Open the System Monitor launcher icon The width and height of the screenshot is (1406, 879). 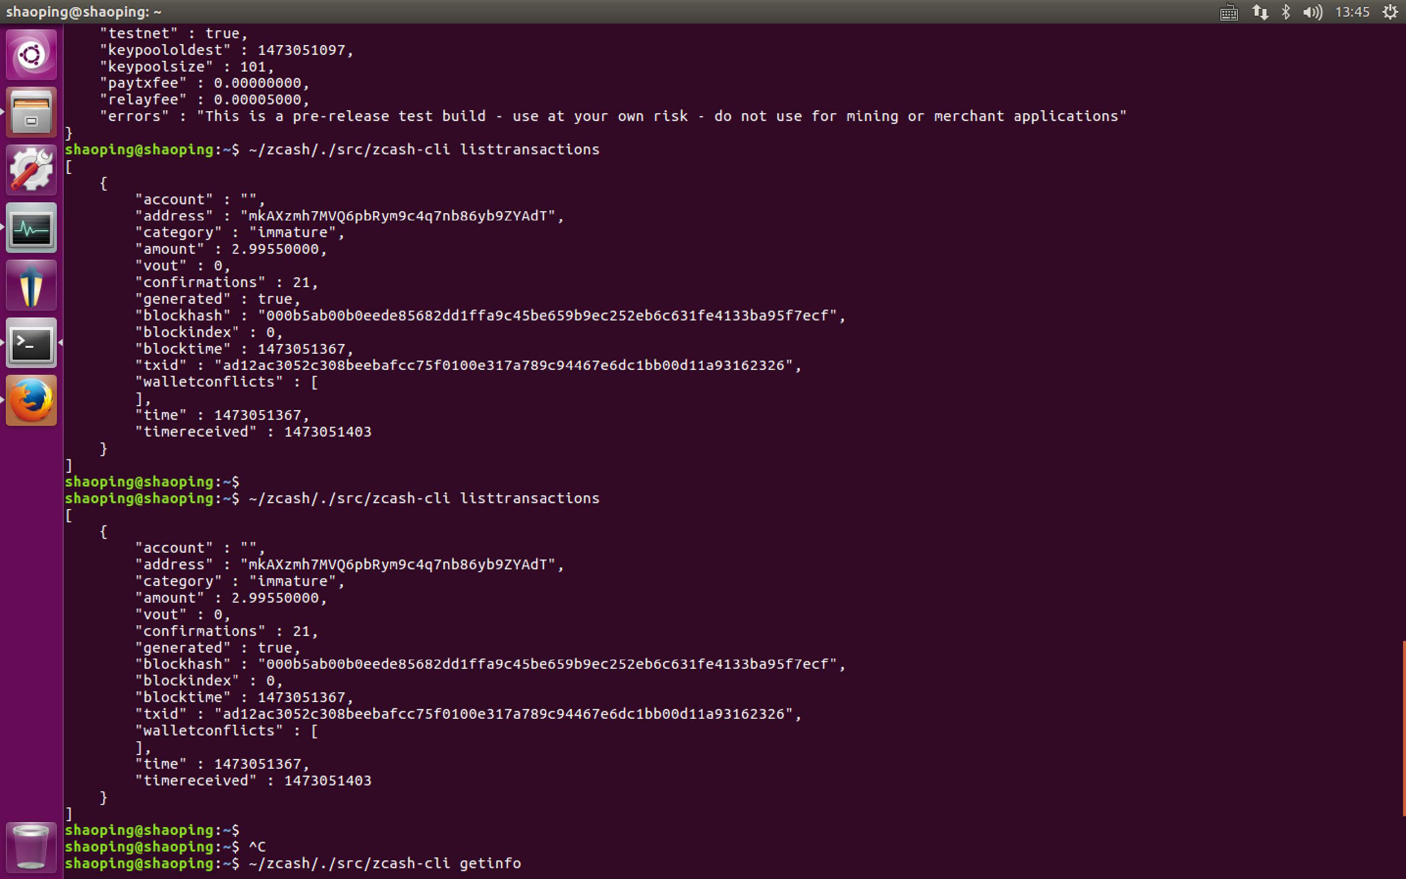tap(31, 227)
